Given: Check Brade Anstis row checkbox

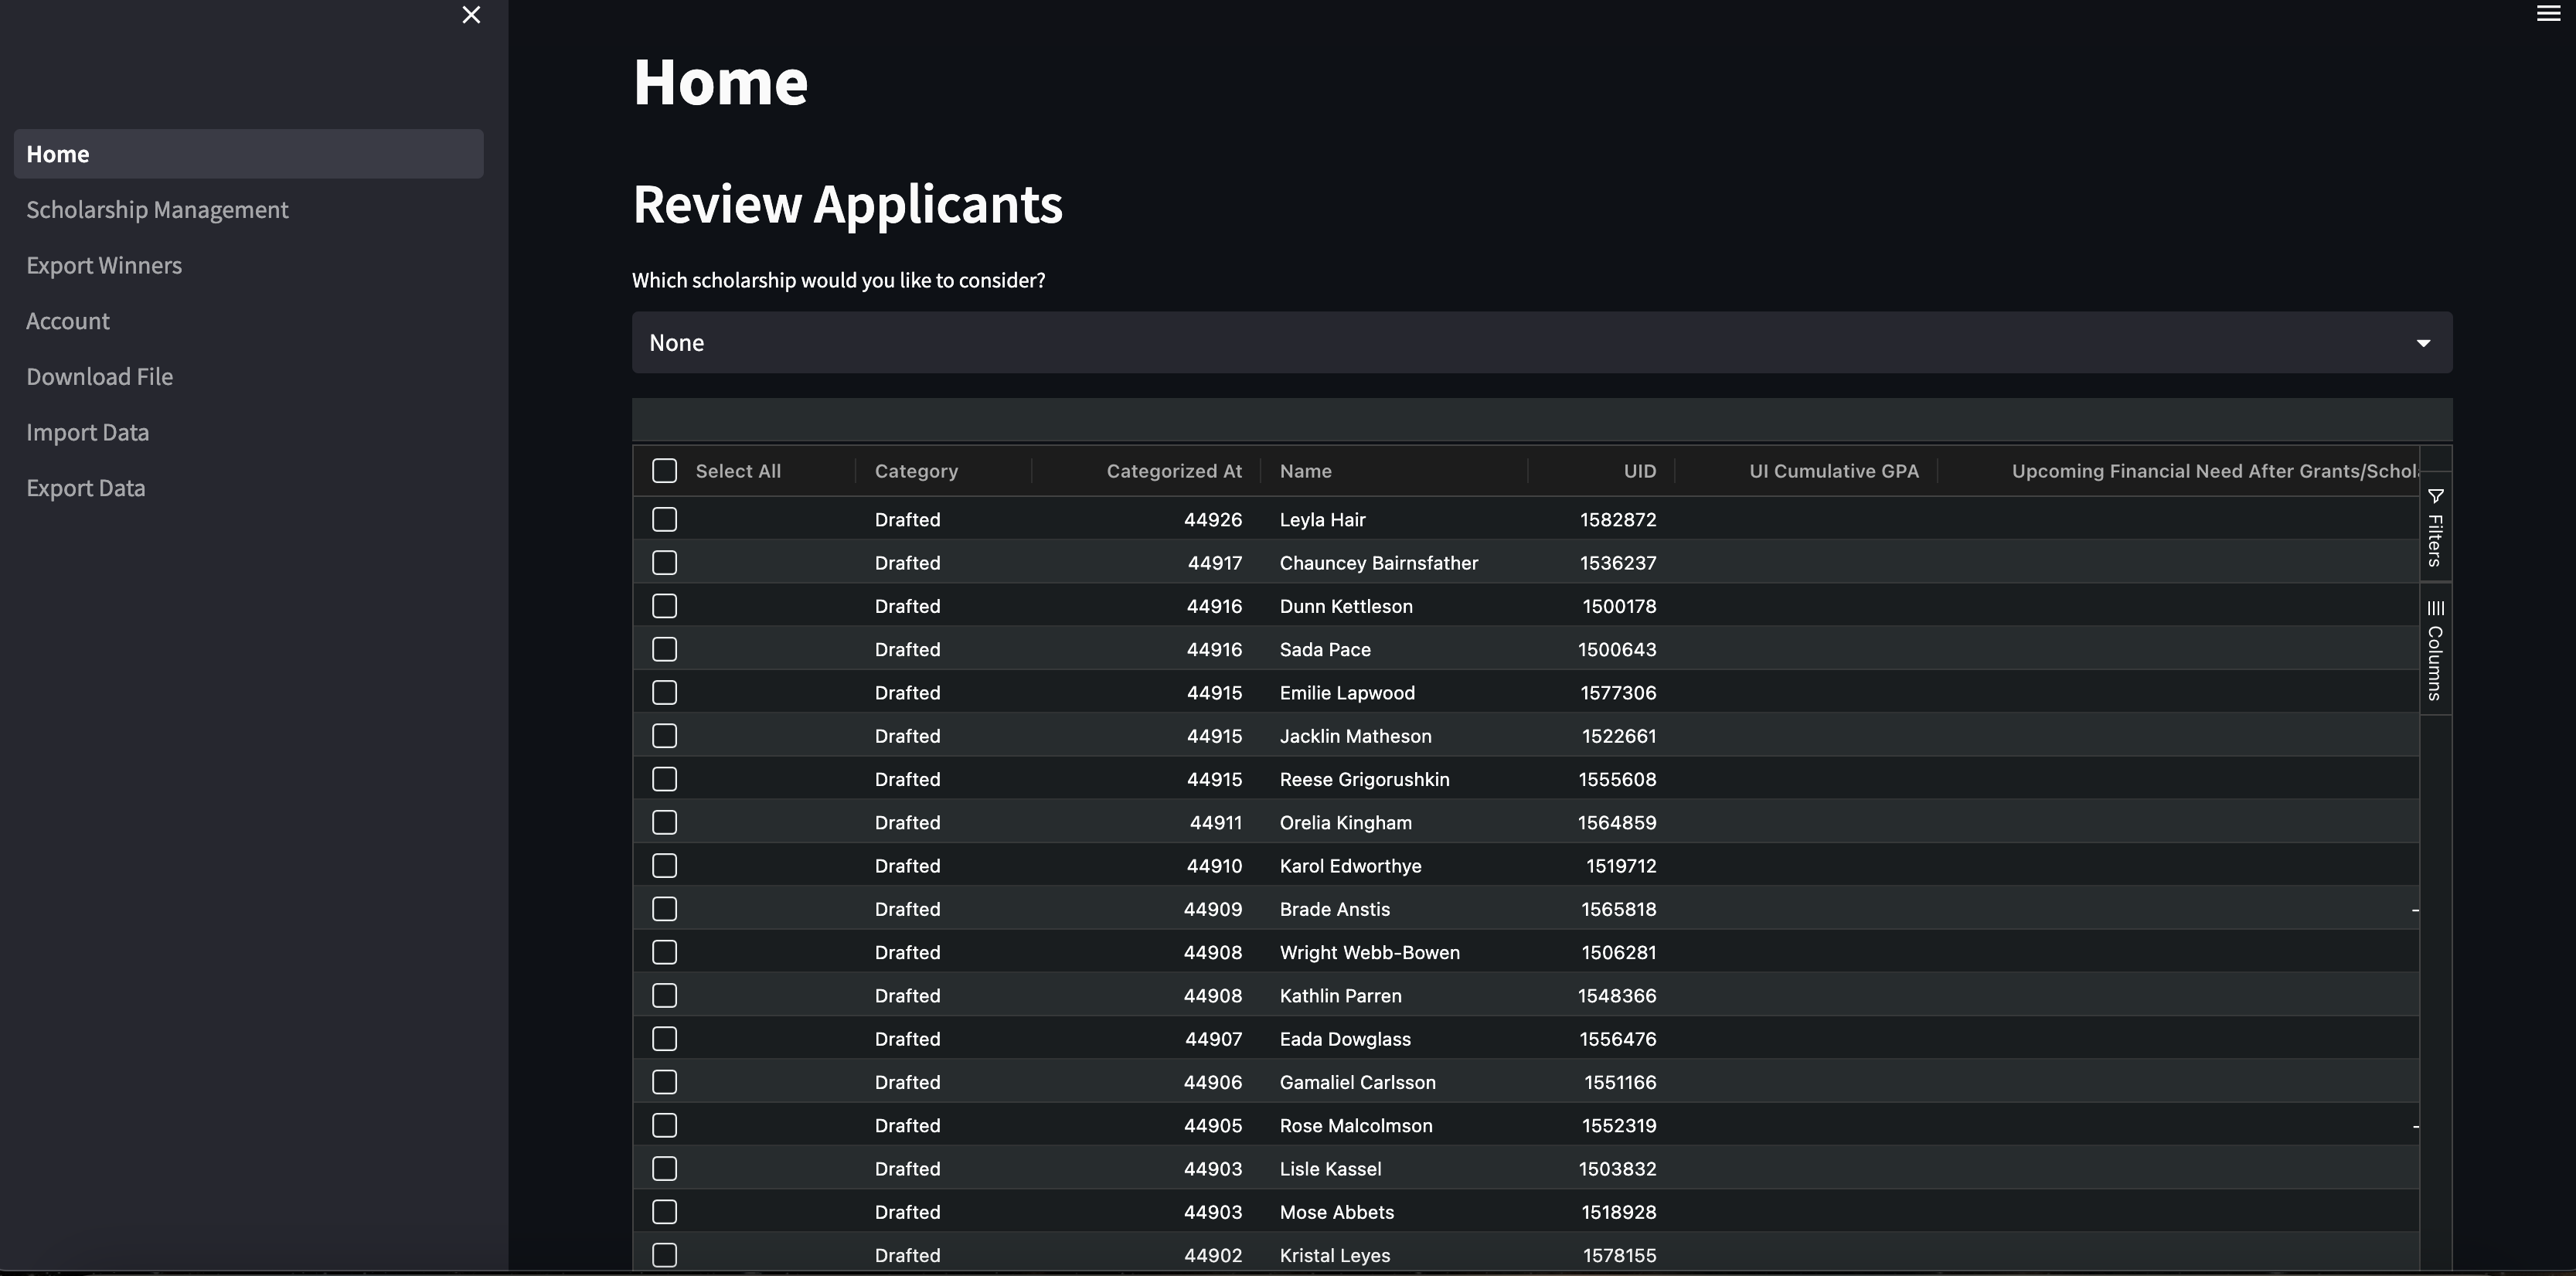Looking at the screenshot, I should (664, 909).
